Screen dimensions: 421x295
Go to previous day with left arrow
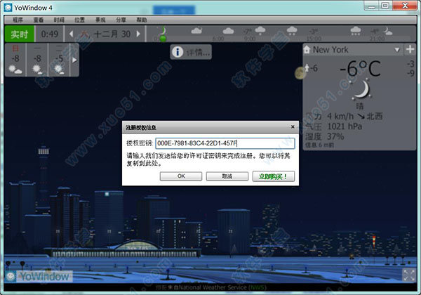click(x=71, y=34)
